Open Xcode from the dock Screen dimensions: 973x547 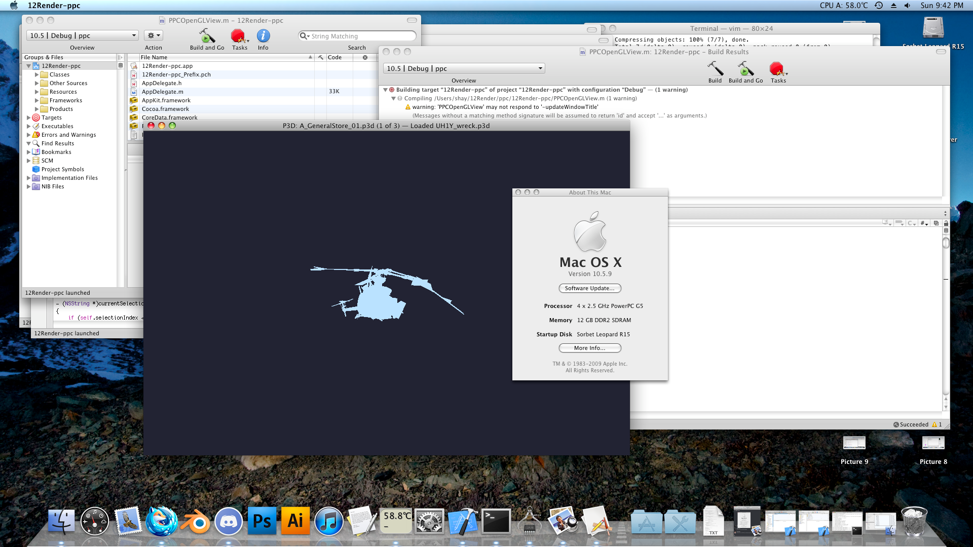coord(462,521)
